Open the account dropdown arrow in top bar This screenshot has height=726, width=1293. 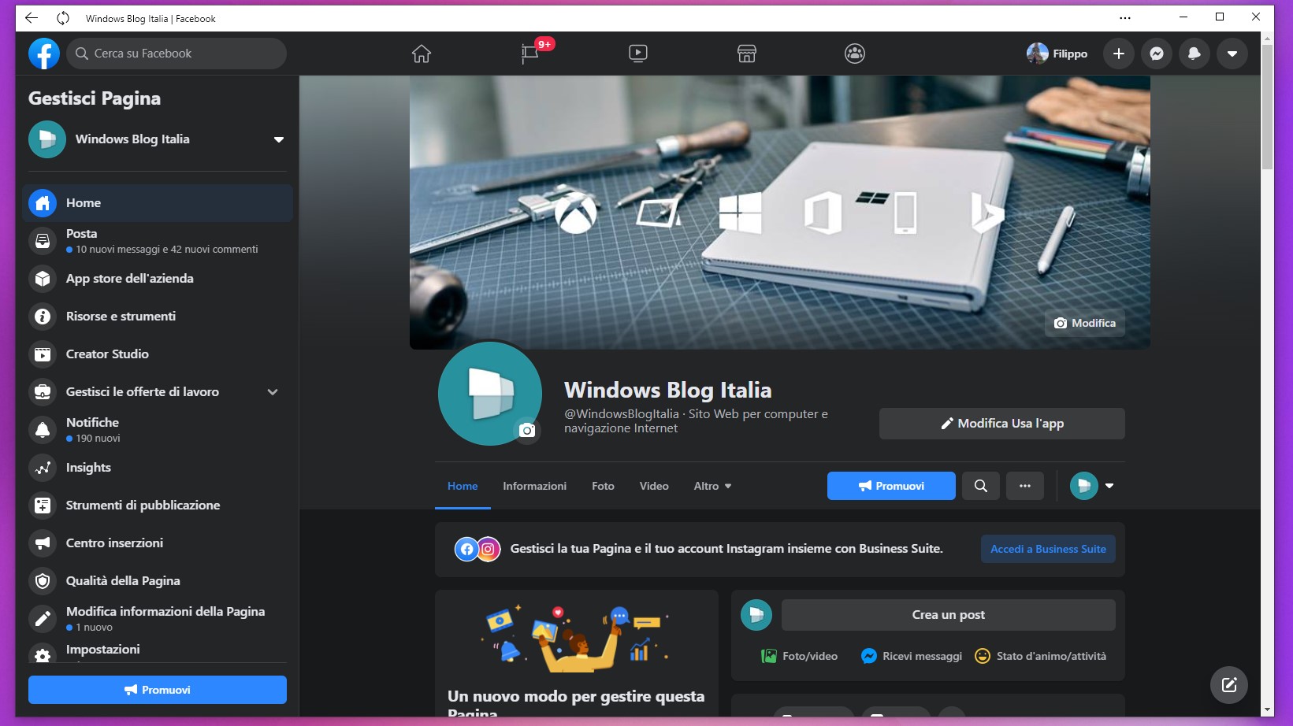click(x=1232, y=54)
